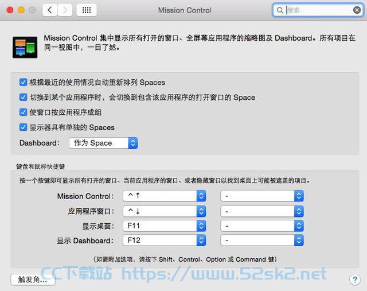Clear the search field with X icon
The width and height of the screenshot is (367, 291).
(x=357, y=10)
